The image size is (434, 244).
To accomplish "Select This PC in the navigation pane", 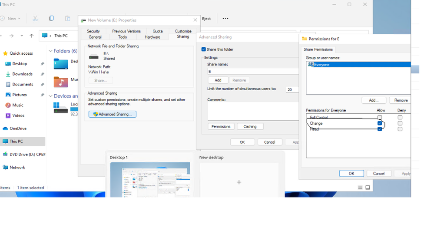I will point(23,142).
